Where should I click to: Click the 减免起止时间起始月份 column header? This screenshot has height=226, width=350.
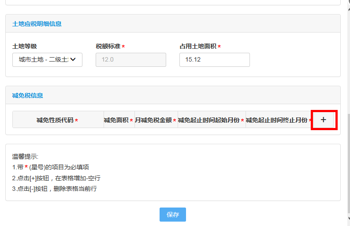tap(212, 120)
